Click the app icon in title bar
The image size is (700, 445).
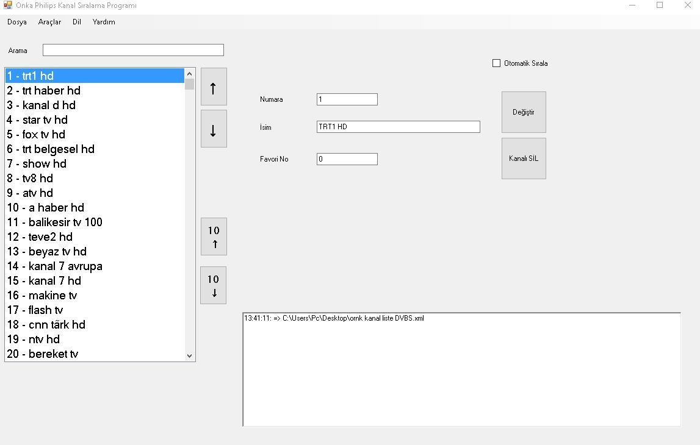7,5
